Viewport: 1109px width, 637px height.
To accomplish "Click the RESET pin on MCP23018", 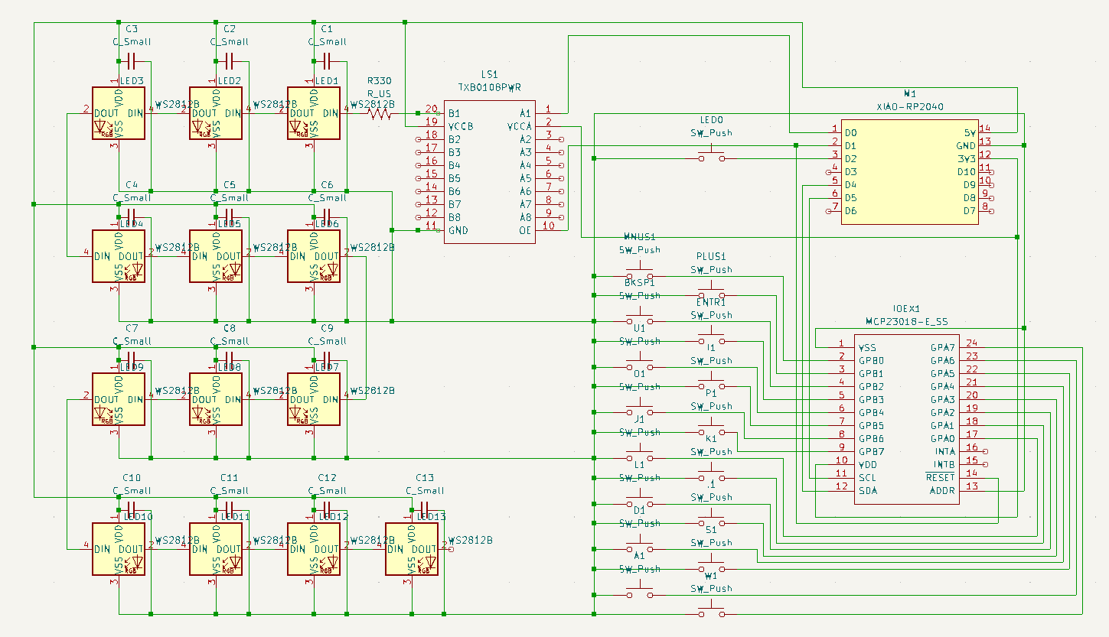I will (972, 477).
